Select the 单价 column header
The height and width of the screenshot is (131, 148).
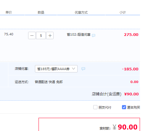(x=9, y=12)
